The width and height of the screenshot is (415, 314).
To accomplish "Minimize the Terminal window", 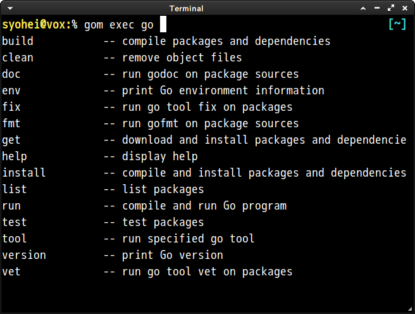I will pyautogui.click(x=377, y=8).
